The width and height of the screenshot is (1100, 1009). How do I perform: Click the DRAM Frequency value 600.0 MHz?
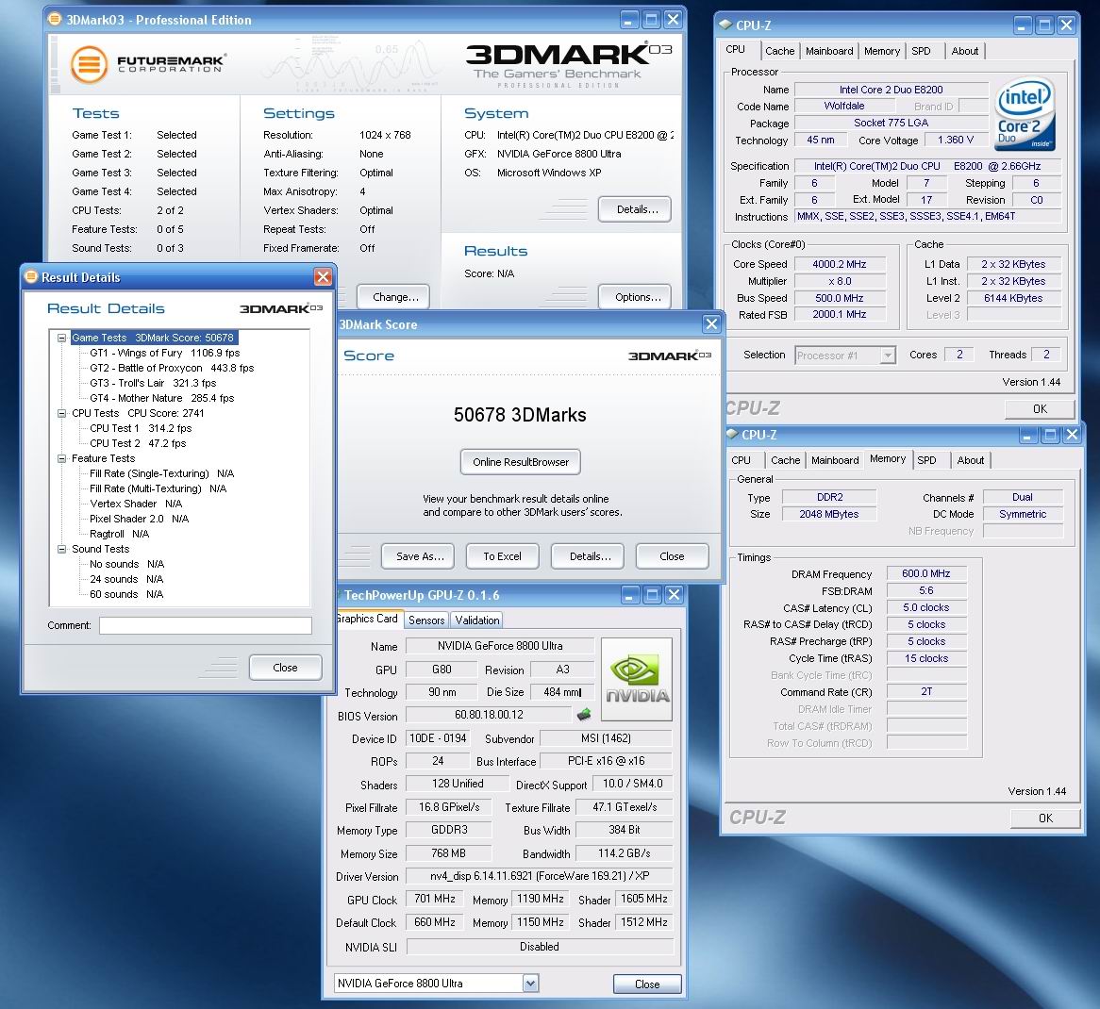(926, 573)
